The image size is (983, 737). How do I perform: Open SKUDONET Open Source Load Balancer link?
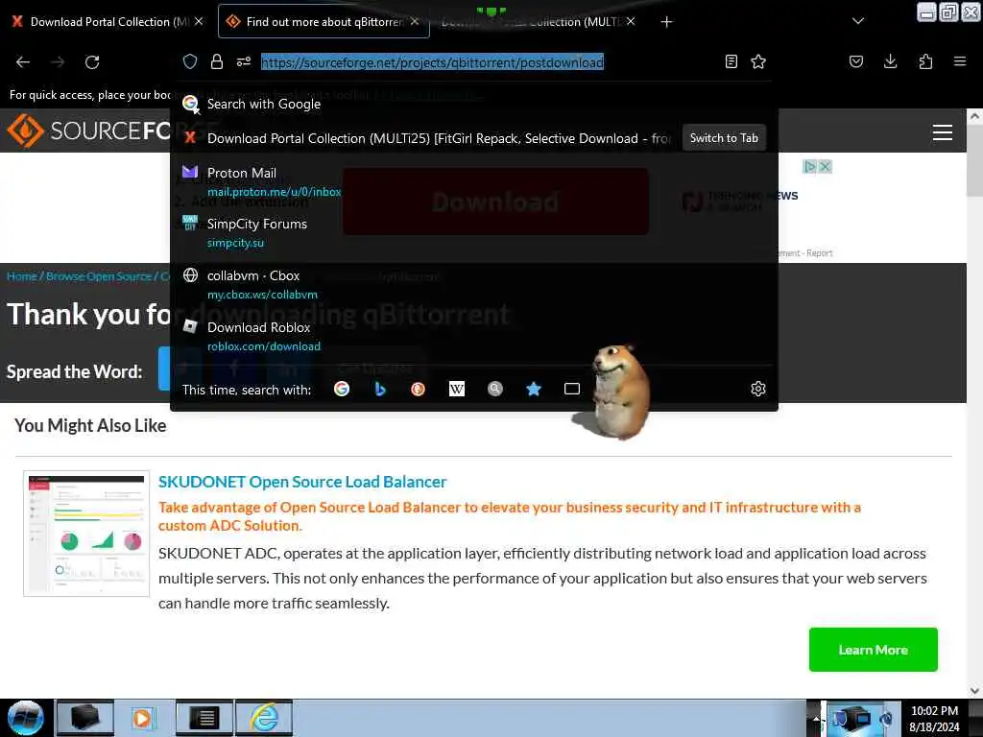[302, 482]
